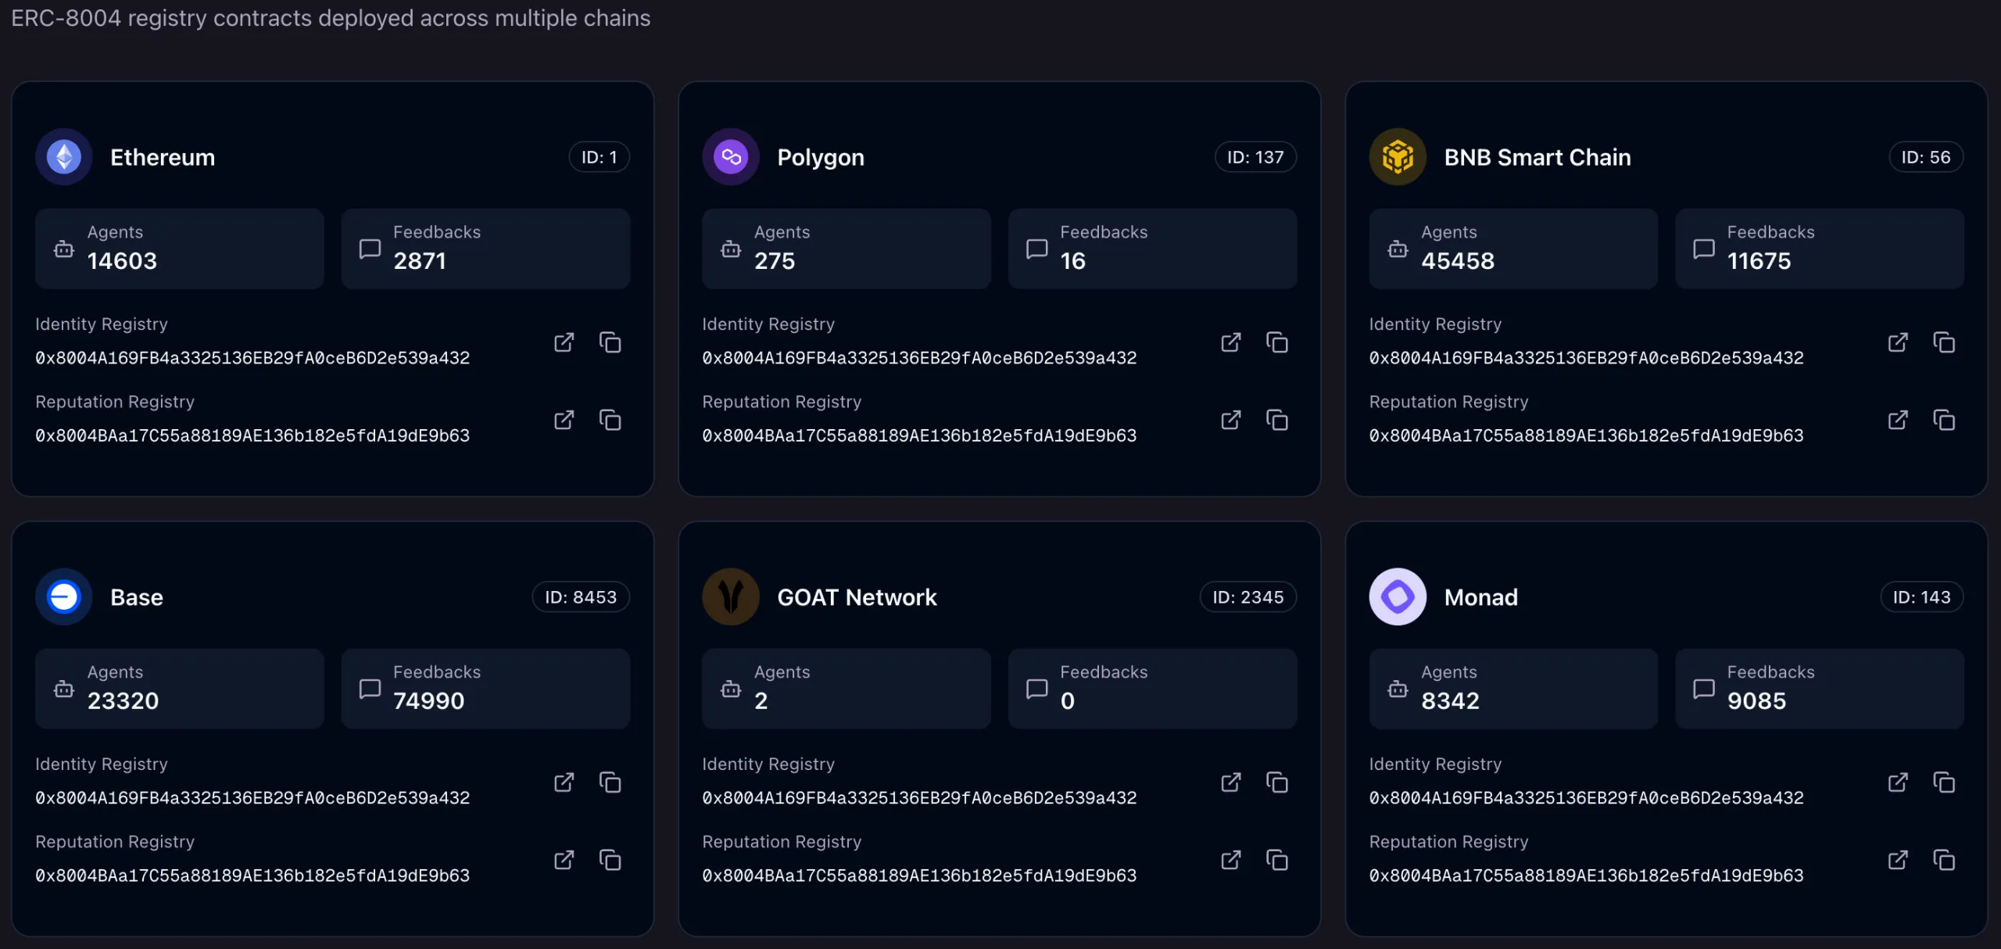
Task: Select the Agents stat on BNB Smart Chain
Action: point(1512,248)
